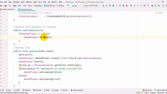Open the Tools menu
The width and height of the screenshot is (167, 94).
click(x=45, y=2)
